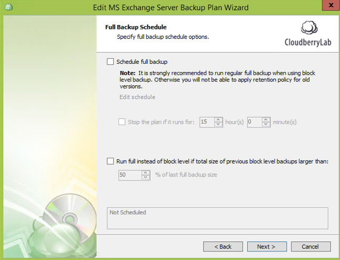Enable Run full instead of block level

pyautogui.click(x=110, y=161)
